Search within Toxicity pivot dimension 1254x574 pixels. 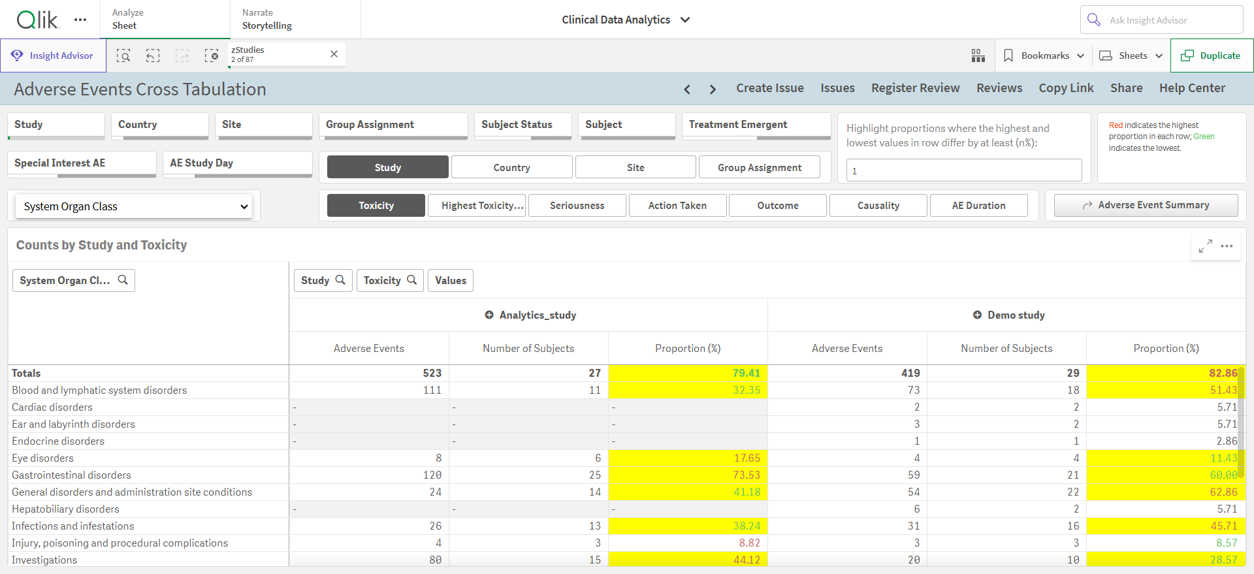coord(412,280)
